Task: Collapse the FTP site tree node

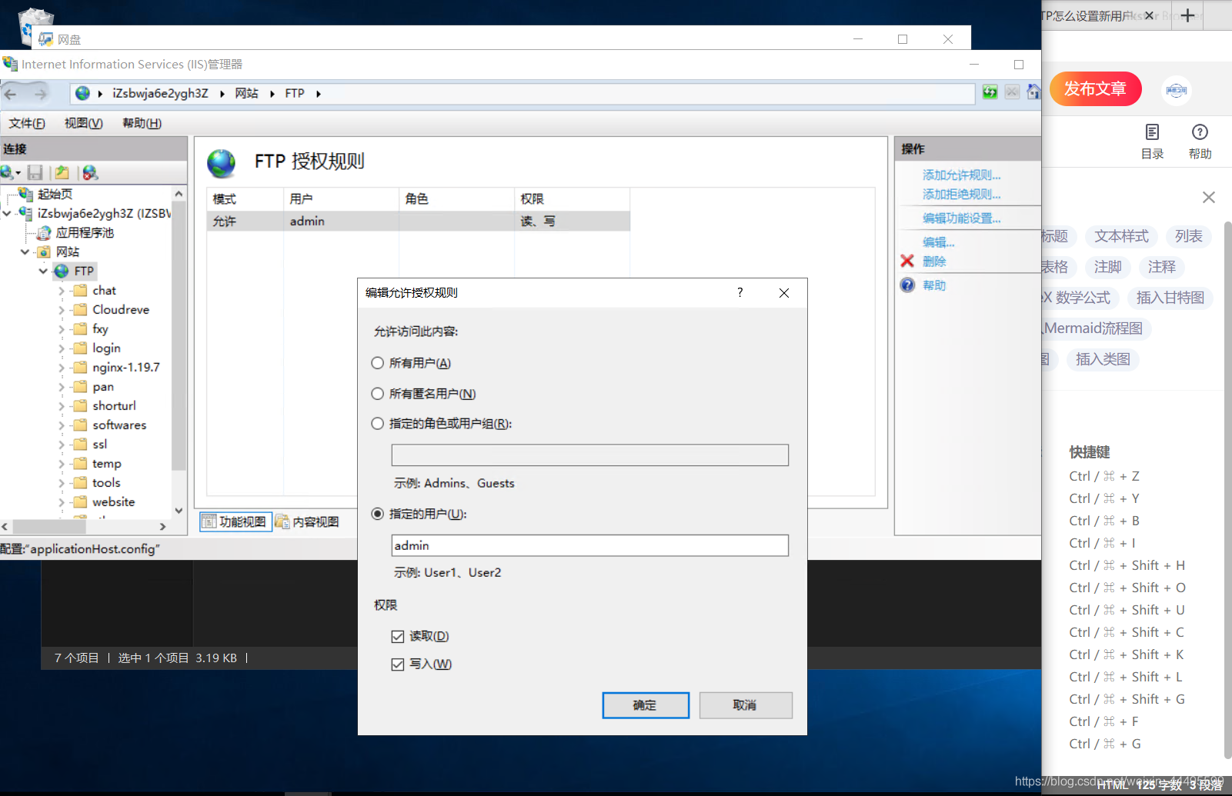Action: (x=43, y=271)
